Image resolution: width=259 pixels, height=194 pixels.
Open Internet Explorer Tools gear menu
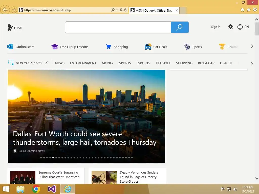click(255, 10)
